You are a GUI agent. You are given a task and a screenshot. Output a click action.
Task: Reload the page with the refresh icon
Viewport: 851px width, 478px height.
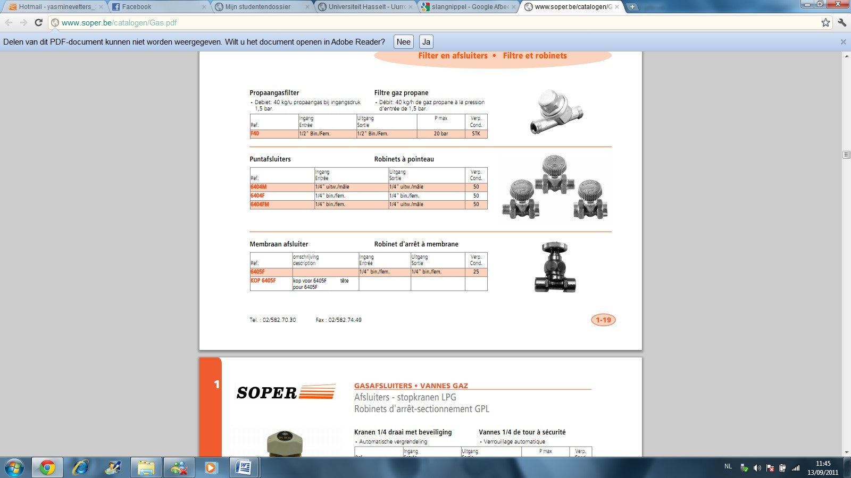tap(38, 22)
